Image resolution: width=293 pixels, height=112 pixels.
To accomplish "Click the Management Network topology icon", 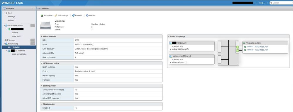I will tap(171, 56).
